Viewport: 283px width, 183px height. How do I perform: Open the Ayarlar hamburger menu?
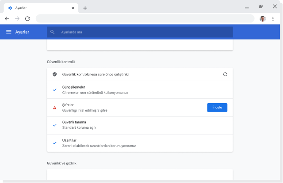(9, 32)
